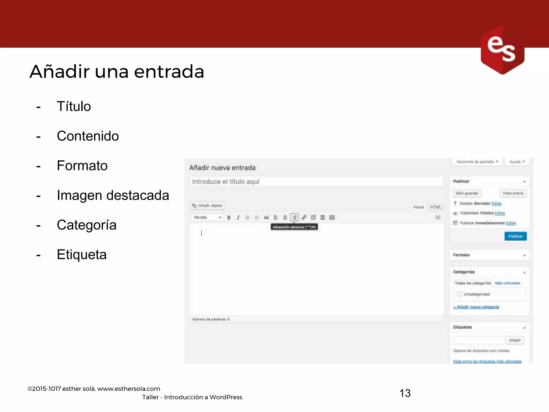This screenshot has height=412, width=549.
Task: Align text to the left
Action: click(x=276, y=218)
